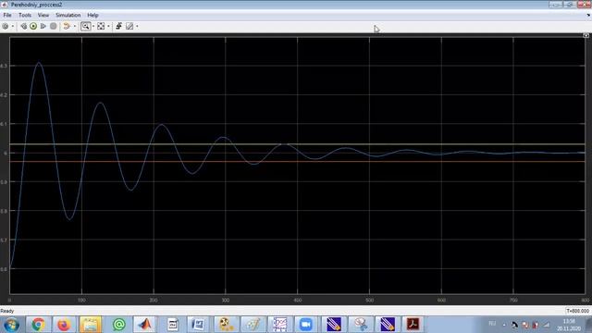Run the simulation with the green button
This screenshot has width=592, height=333.
pos(33,26)
